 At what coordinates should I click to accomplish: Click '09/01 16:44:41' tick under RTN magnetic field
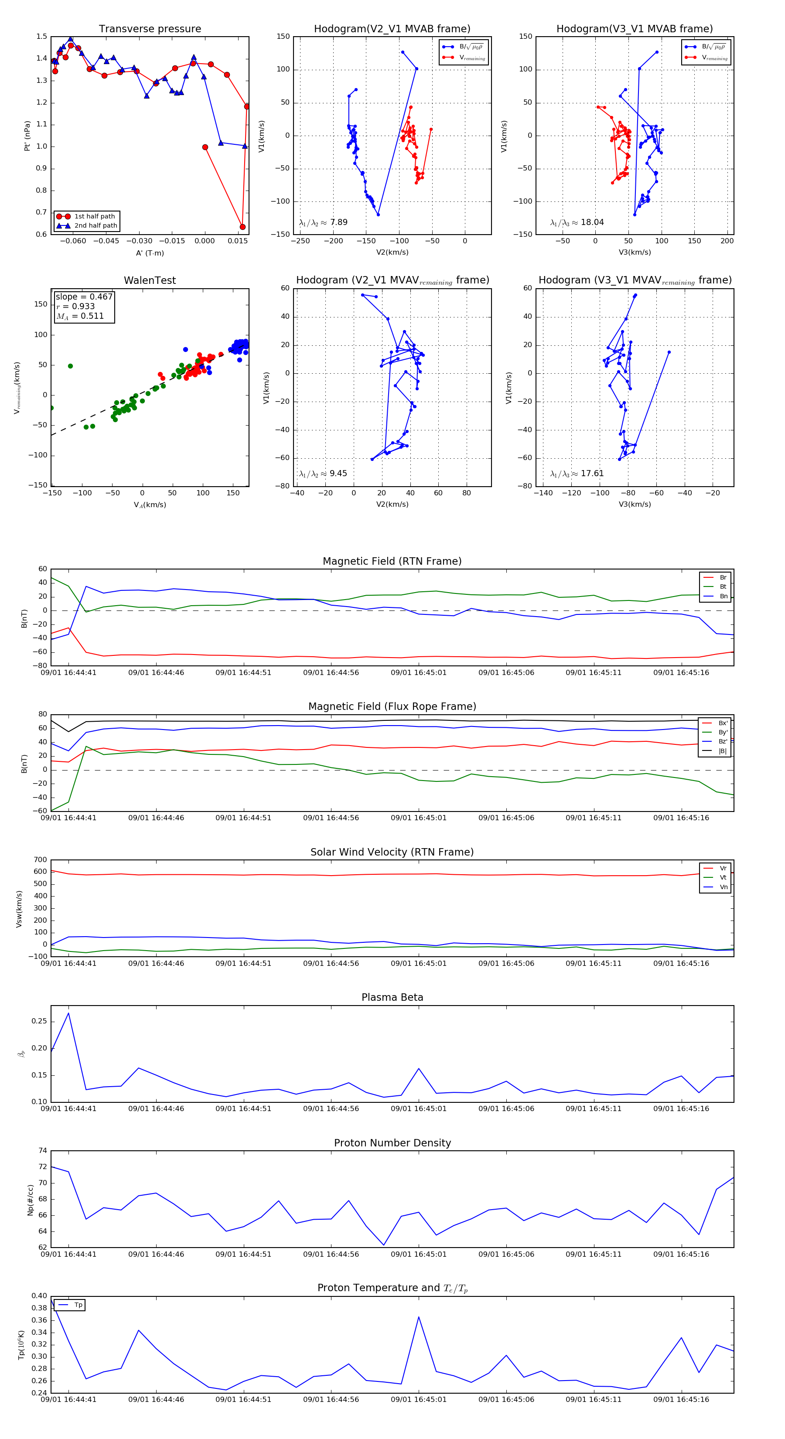click(x=68, y=672)
